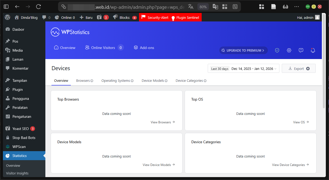The height and width of the screenshot is (180, 329).
Task: Switch to the Operating Systems tab
Action: point(117,81)
